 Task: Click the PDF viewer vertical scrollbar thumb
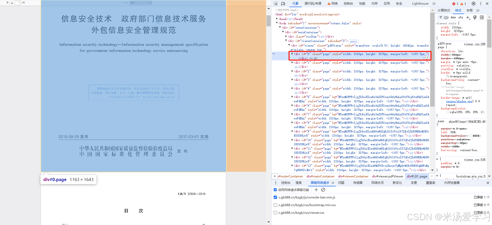pyautogui.click(x=269, y=20)
